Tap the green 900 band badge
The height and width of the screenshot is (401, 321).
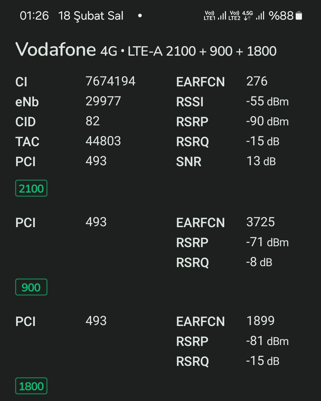pyautogui.click(x=31, y=287)
